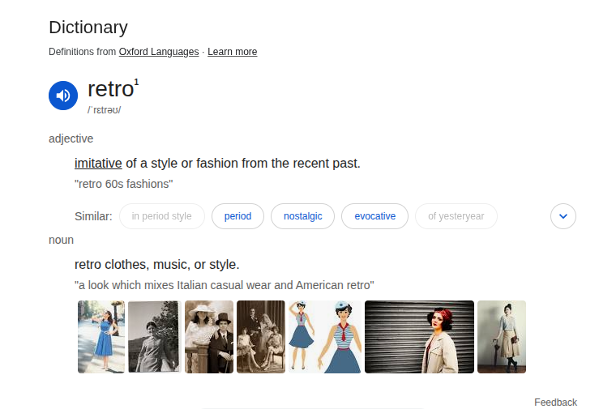Click the phonetic transcription /ˈrɛtrəʊ/
Image resolution: width=599 pixels, height=409 pixels.
(104, 110)
